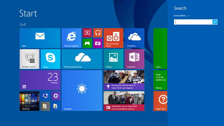This screenshot has width=224, height=126.
Task: Open the OneDrive tile
Action: click(134, 38)
